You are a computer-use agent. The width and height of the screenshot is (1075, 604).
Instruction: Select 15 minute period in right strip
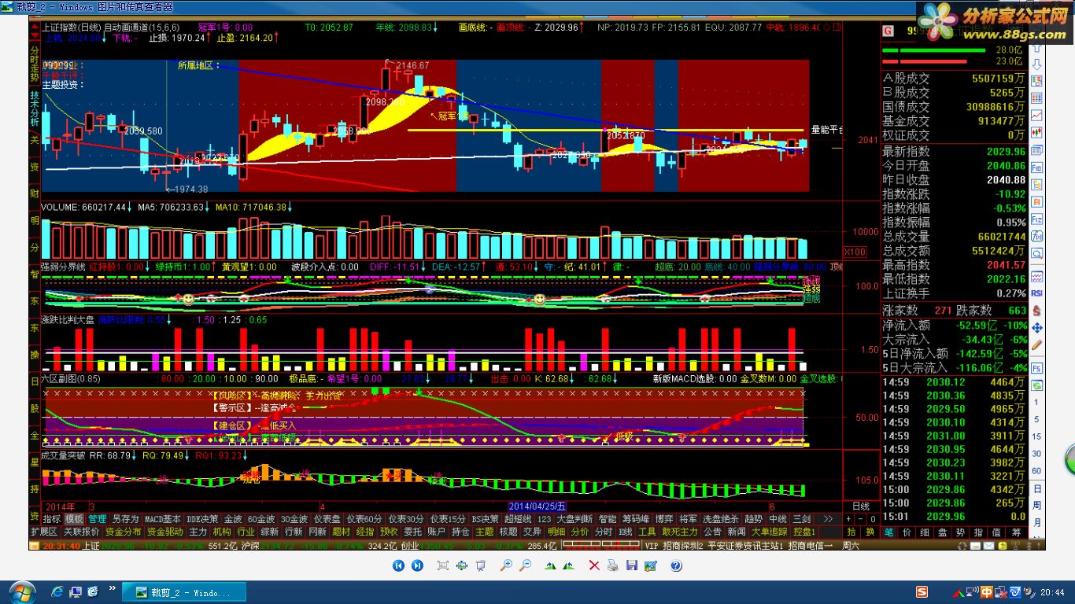1036,436
